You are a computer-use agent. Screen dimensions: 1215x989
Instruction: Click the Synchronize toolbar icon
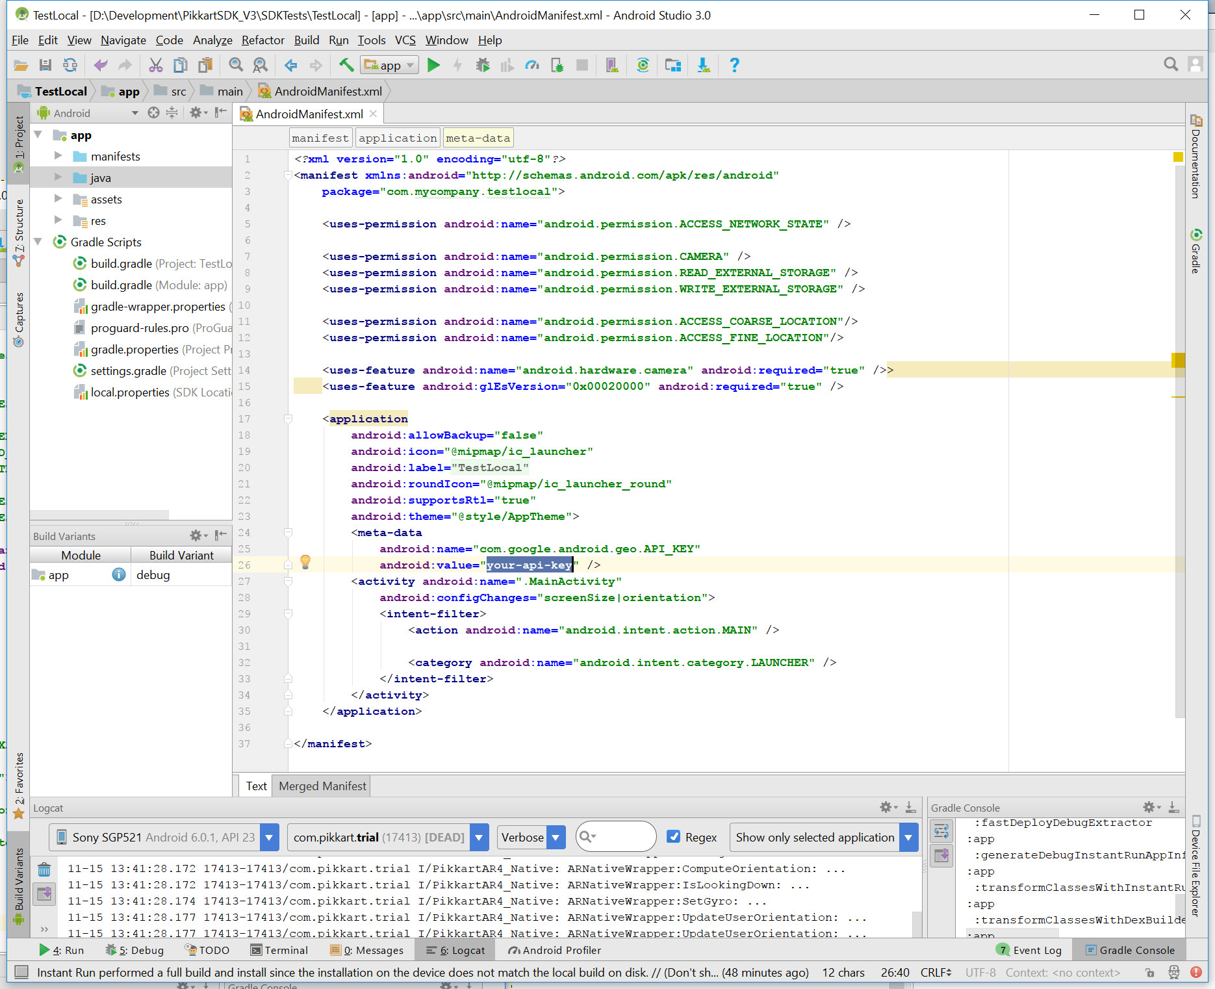[x=70, y=65]
